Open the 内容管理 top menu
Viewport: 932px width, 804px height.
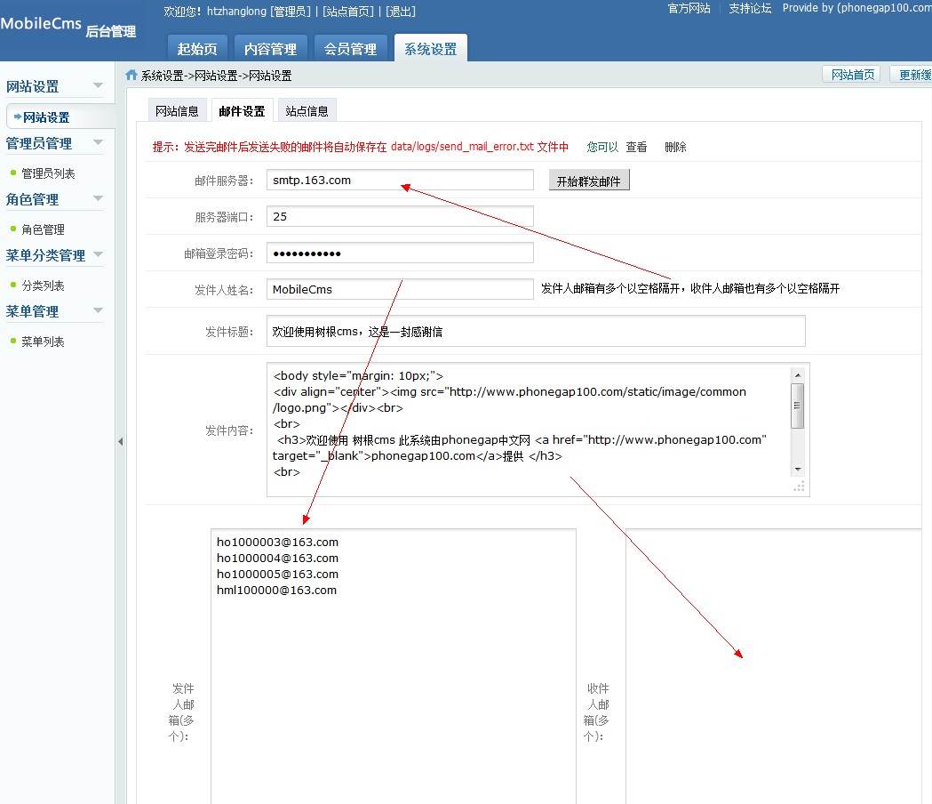pyautogui.click(x=271, y=49)
